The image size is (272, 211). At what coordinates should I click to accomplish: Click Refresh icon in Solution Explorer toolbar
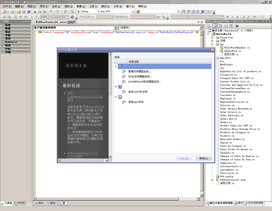[x=220, y=26]
